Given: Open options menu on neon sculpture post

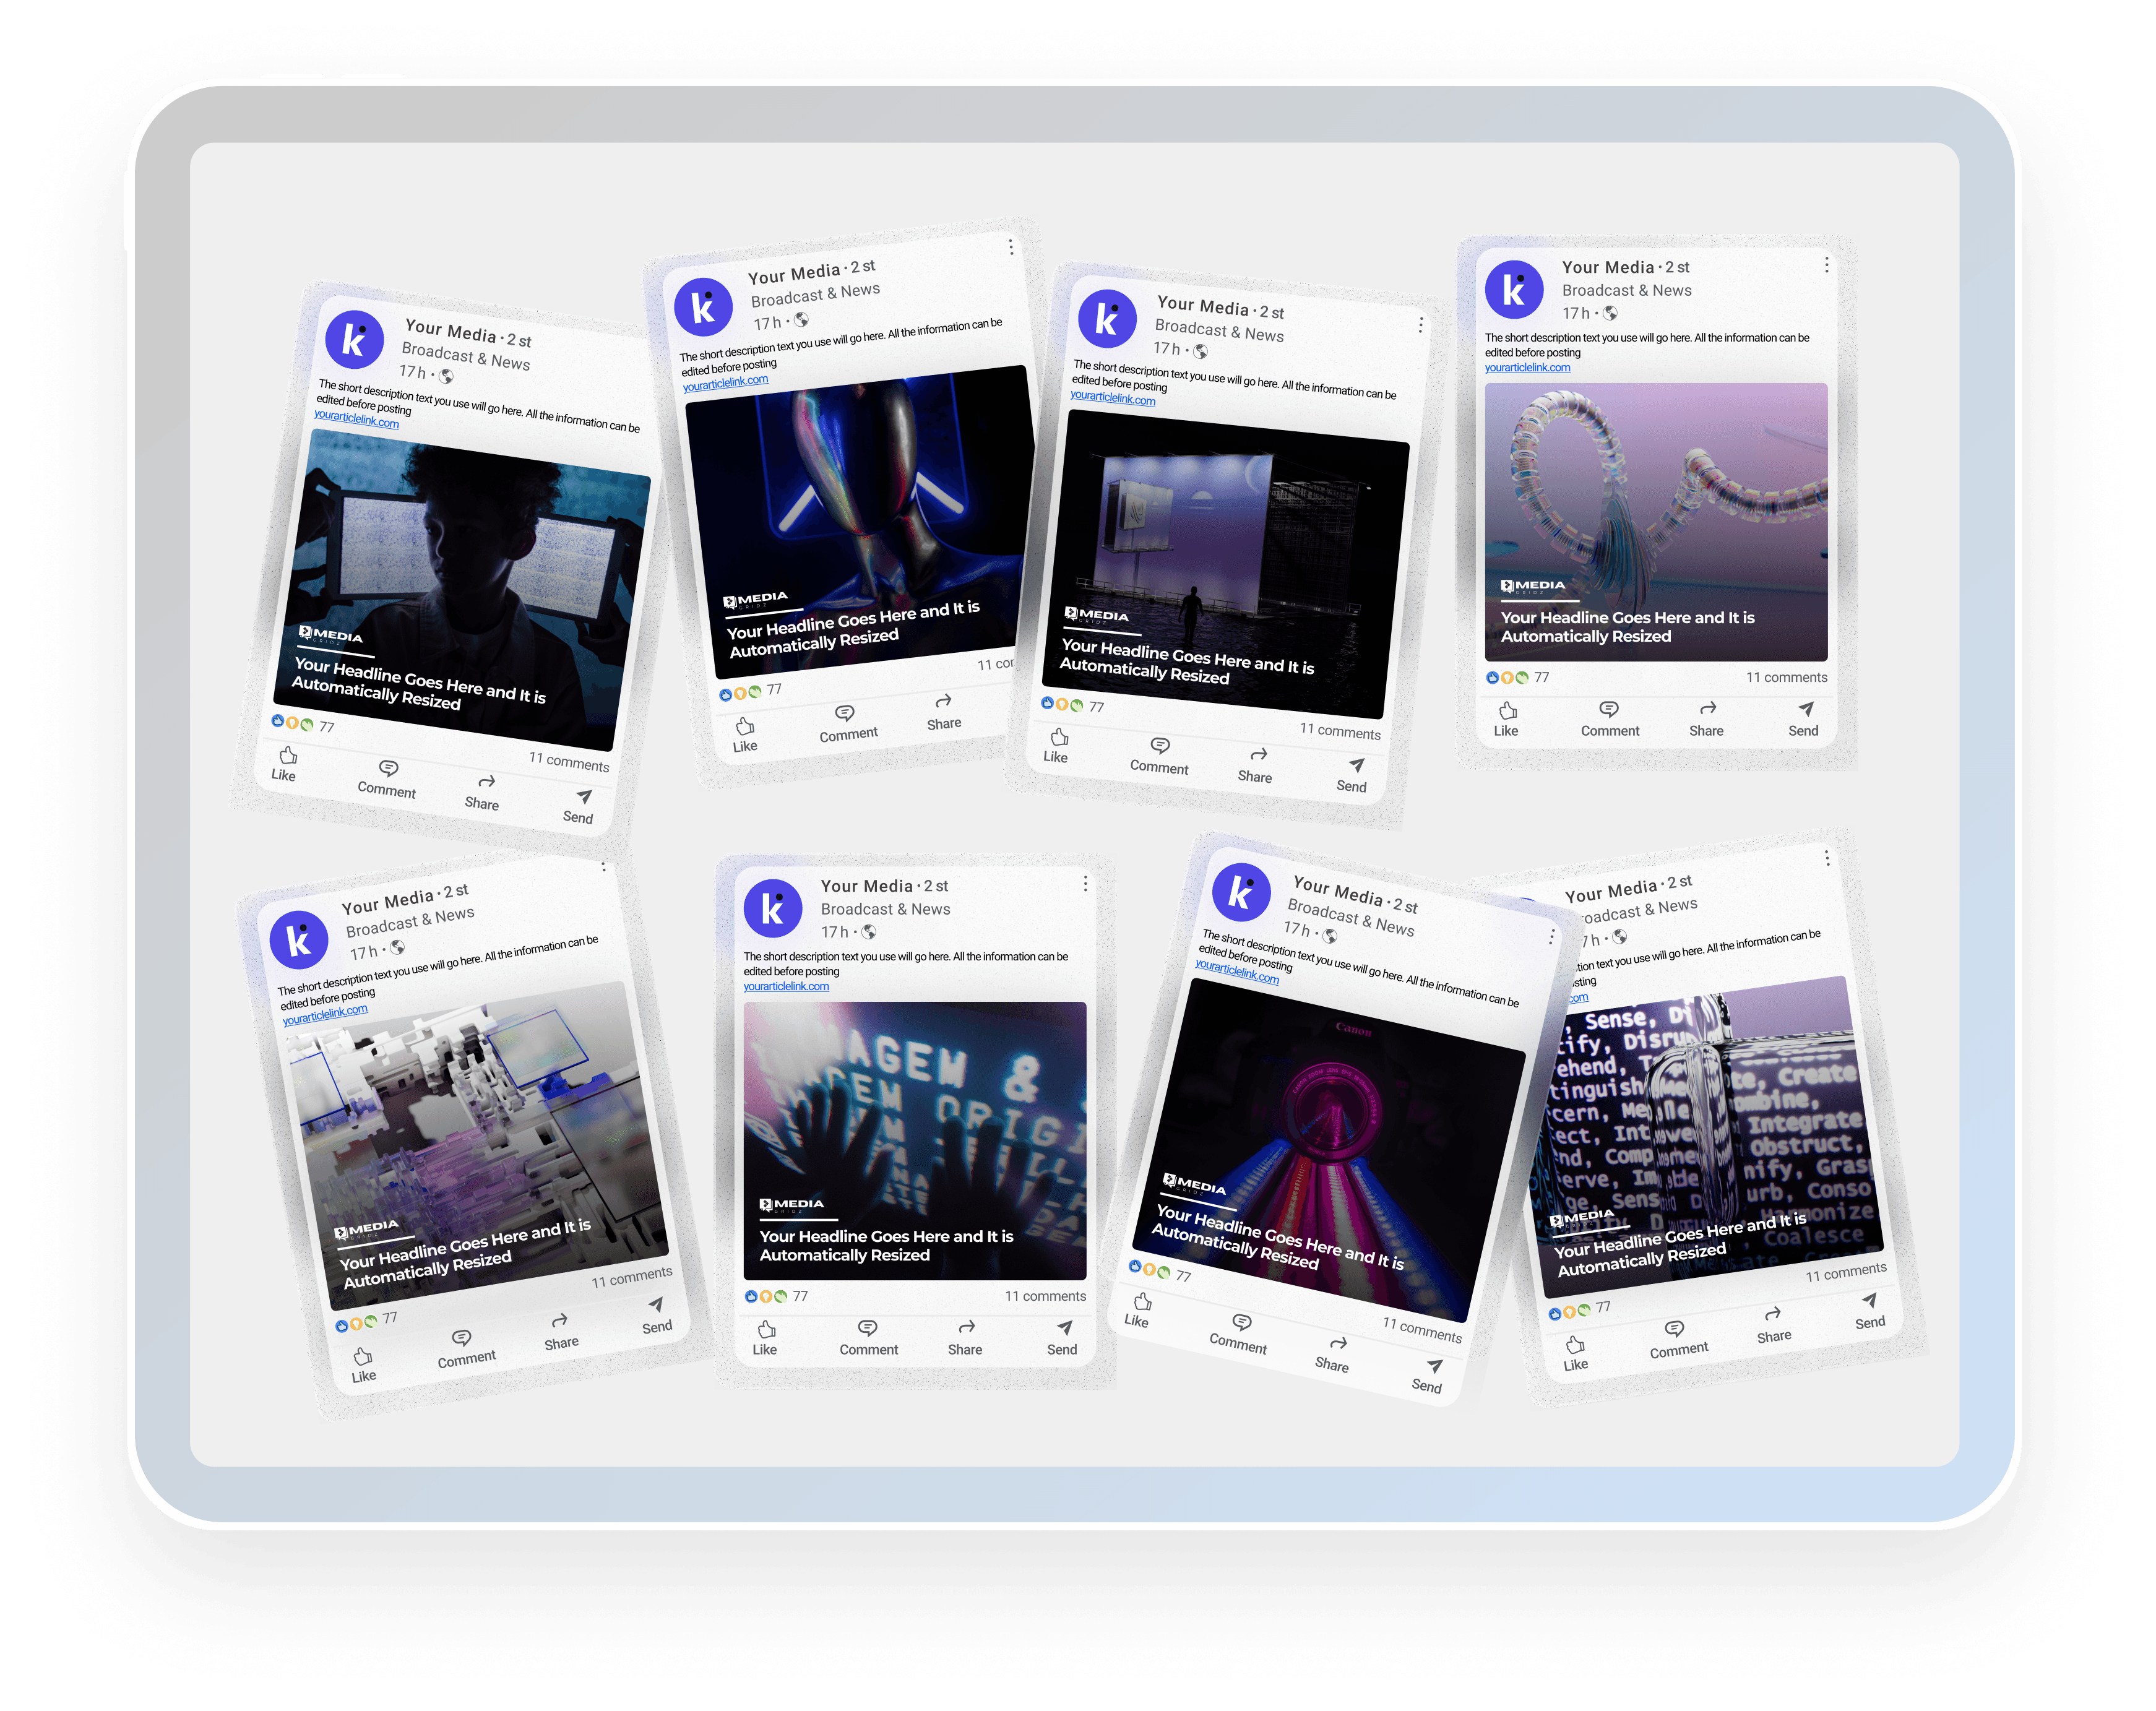Looking at the screenshot, I should click(1011, 247).
